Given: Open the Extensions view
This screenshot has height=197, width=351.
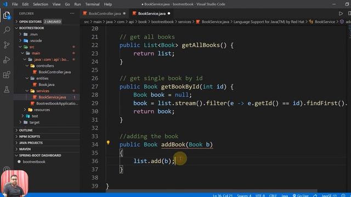Looking at the screenshot, I should (x=7, y=74).
